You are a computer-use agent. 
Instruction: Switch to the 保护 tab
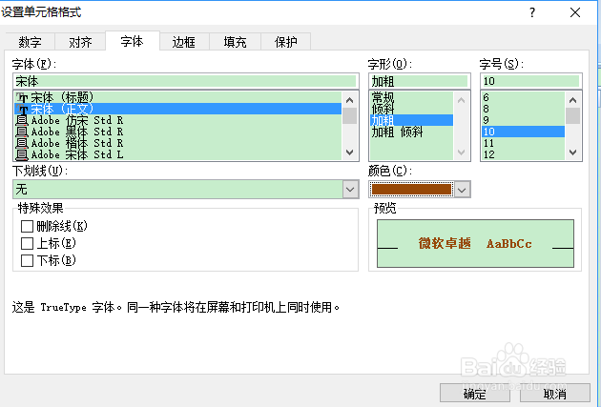click(285, 41)
